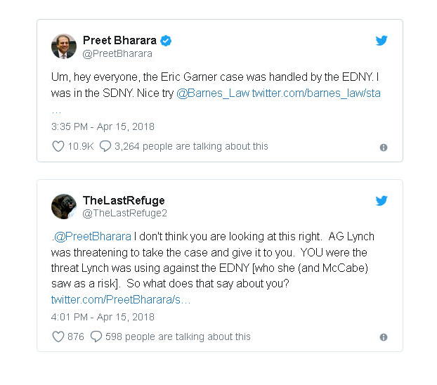Open the twitter.com/PreetBharara/s… link
Viewport: 437px width, 385px height.
(x=120, y=300)
